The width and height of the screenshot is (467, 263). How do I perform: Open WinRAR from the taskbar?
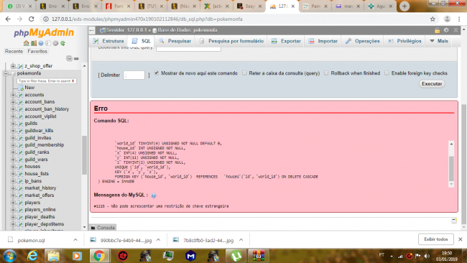click(x=258, y=256)
